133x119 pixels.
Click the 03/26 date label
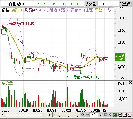pyautogui.click(x=95, y=110)
